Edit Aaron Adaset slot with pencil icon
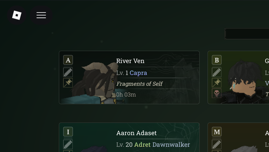 click(x=68, y=144)
